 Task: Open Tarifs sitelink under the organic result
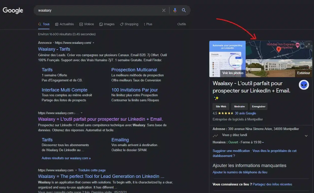point(47,140)
